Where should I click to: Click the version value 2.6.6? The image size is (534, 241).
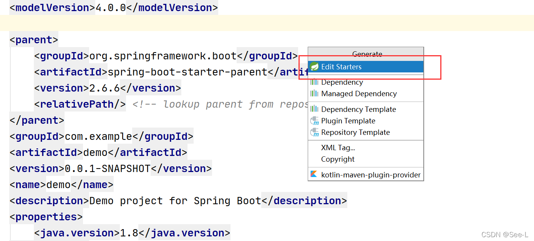click(x=104, y=88)
